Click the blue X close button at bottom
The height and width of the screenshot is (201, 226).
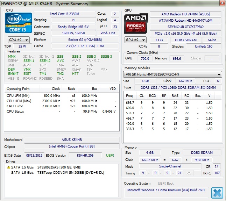pos(217,193)
